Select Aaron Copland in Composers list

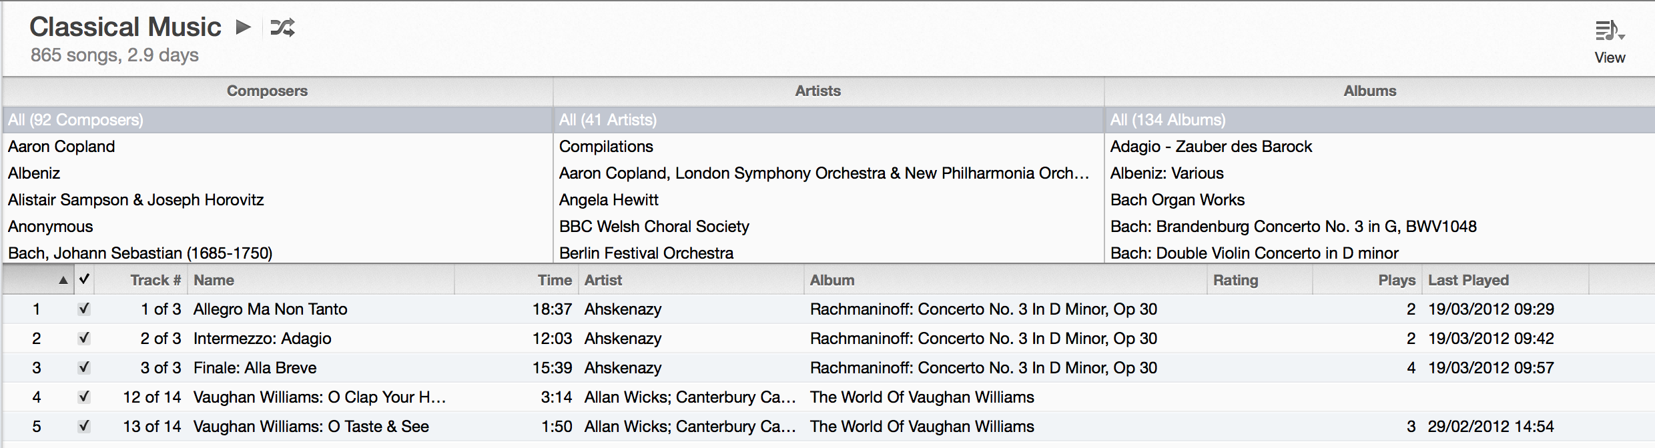pyautogui.click(x=61, y=147)
